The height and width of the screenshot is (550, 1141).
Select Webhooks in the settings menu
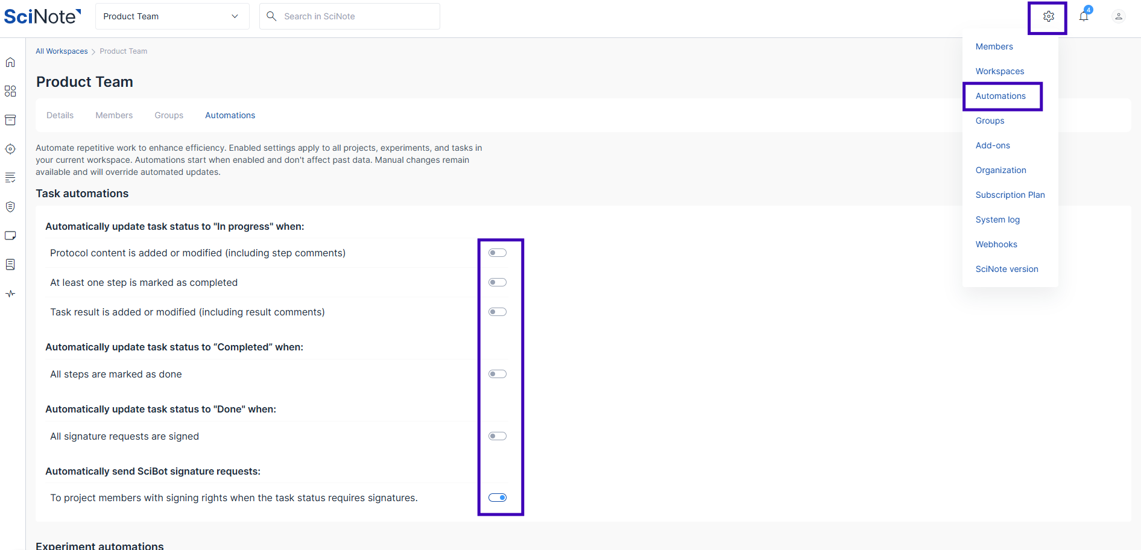pyautogui.click(x=996, y=244)
